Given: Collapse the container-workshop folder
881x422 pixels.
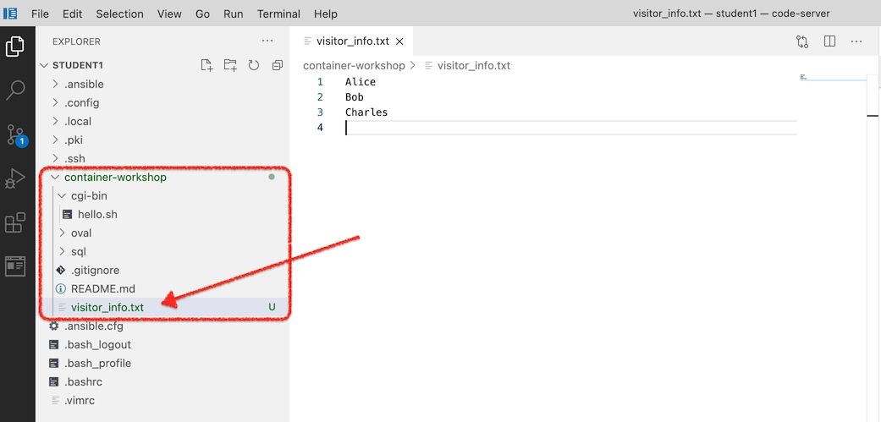Looking at the screenshot, I should [x=115, y=178].
